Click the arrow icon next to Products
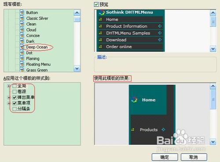This screenshot has height=162, width=220. [163, 129]
